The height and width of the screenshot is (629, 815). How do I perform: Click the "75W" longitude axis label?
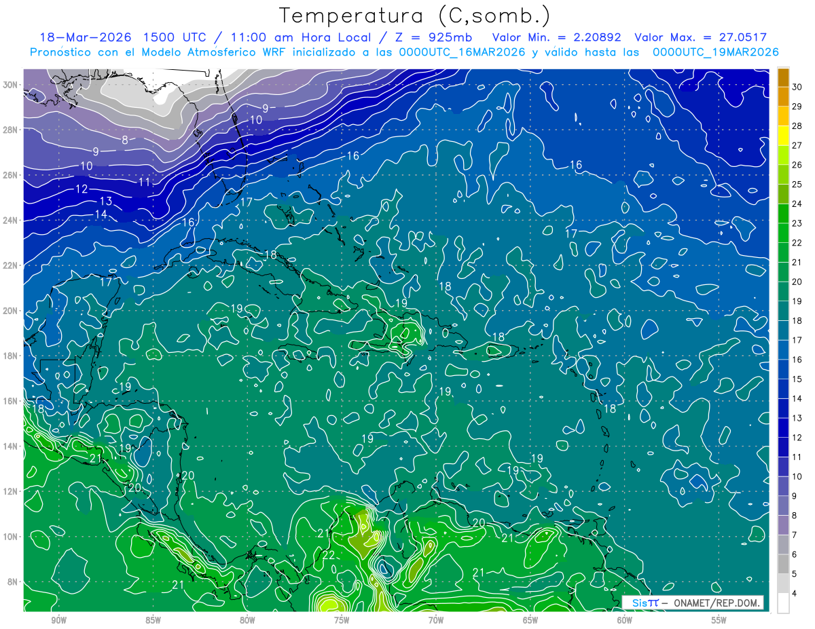(x=342, y=620)
